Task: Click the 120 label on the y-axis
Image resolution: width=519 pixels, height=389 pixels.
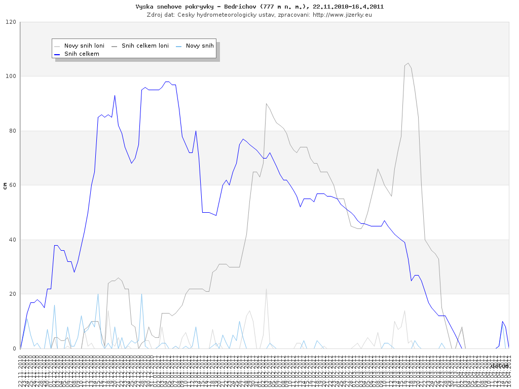Action: (x=11, y=22)
